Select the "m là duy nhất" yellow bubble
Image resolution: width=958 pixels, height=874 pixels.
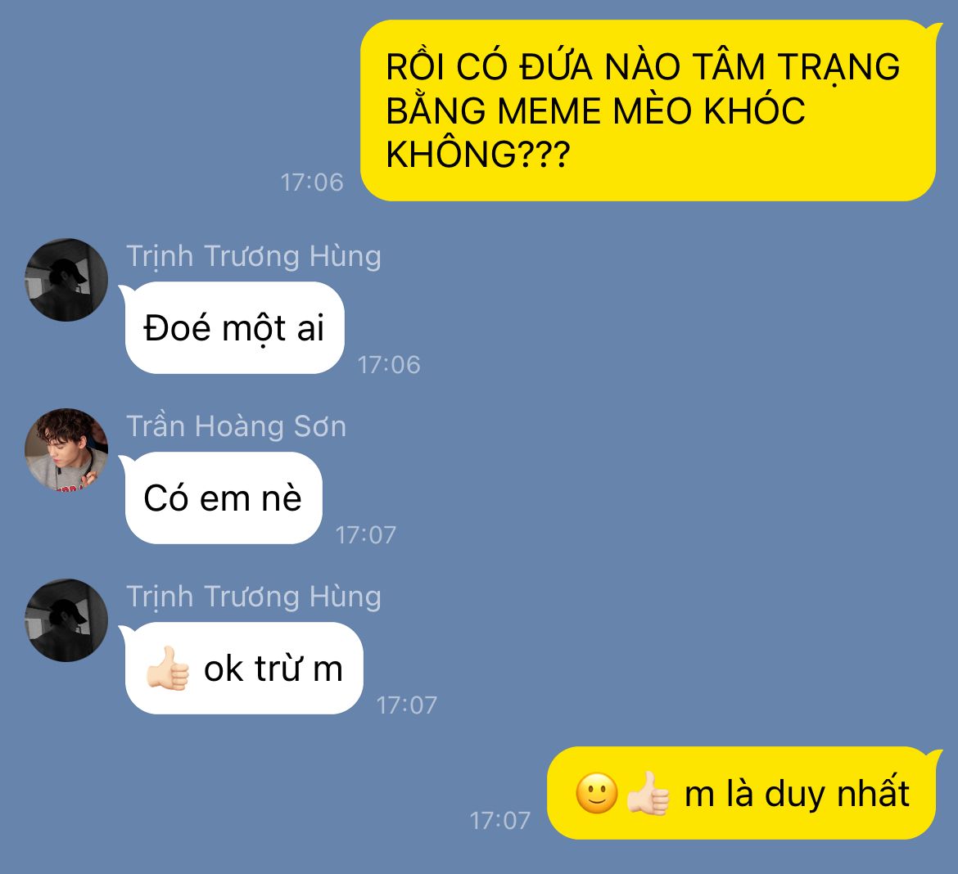click(743, 793)
